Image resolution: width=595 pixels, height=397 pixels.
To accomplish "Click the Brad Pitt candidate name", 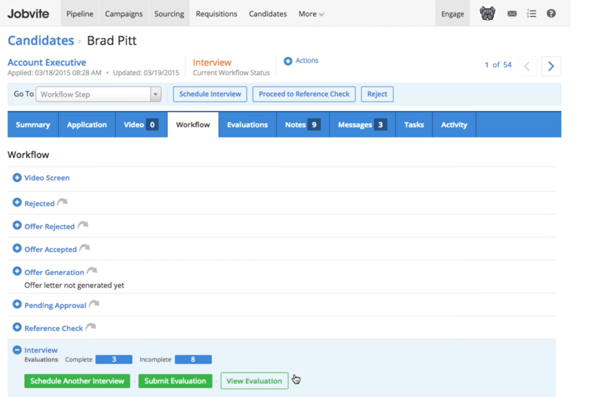I will pyautogui.click(x=112, y=41).
